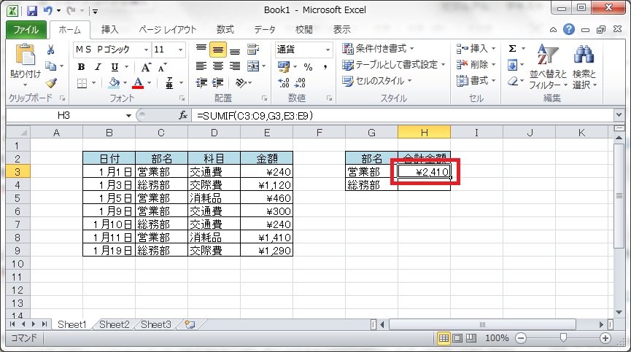Select the Sheet2 worksheet tab
Viewport: 631px width, 352px height.
pos(115,324)
